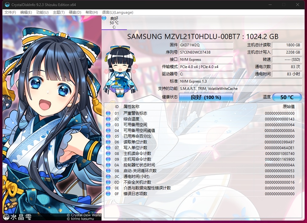
Task: Click status orb of row 0A 控制器忙状态时间
Action: coord(108,165)
